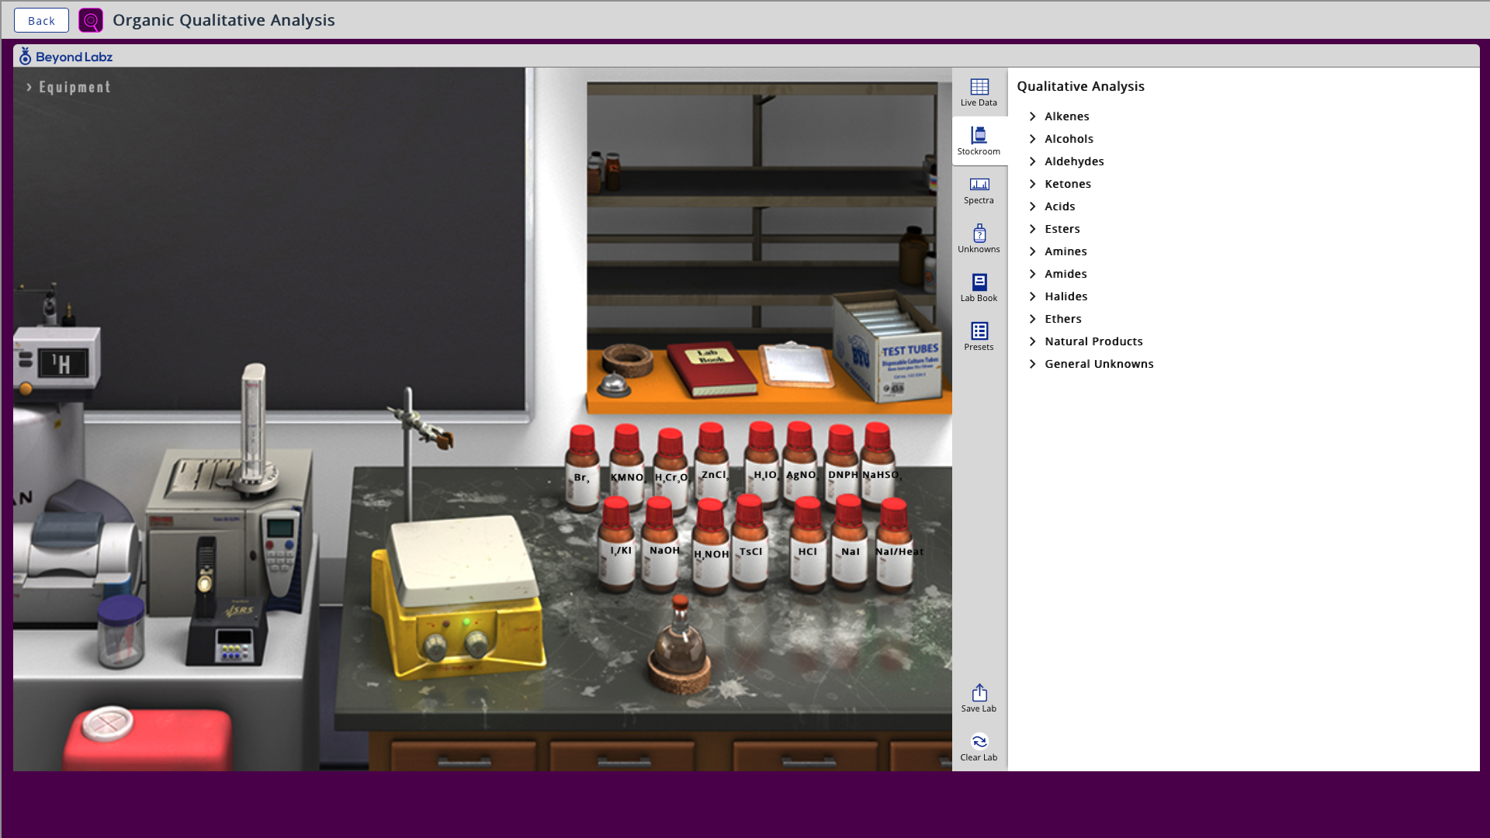This screenshot has height=838, width=1490.
Task: Click the Test Tubes box
Action: click(x=891, y=349)
